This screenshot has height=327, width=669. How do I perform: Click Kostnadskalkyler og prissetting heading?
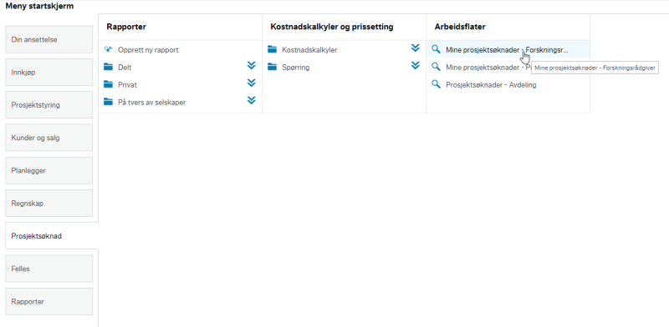pyautogui.click(x=332, y=27)
